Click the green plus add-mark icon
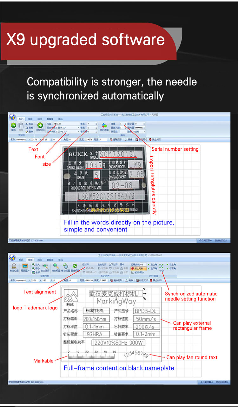This screenshot has height=407, width=238. point(40,126)
